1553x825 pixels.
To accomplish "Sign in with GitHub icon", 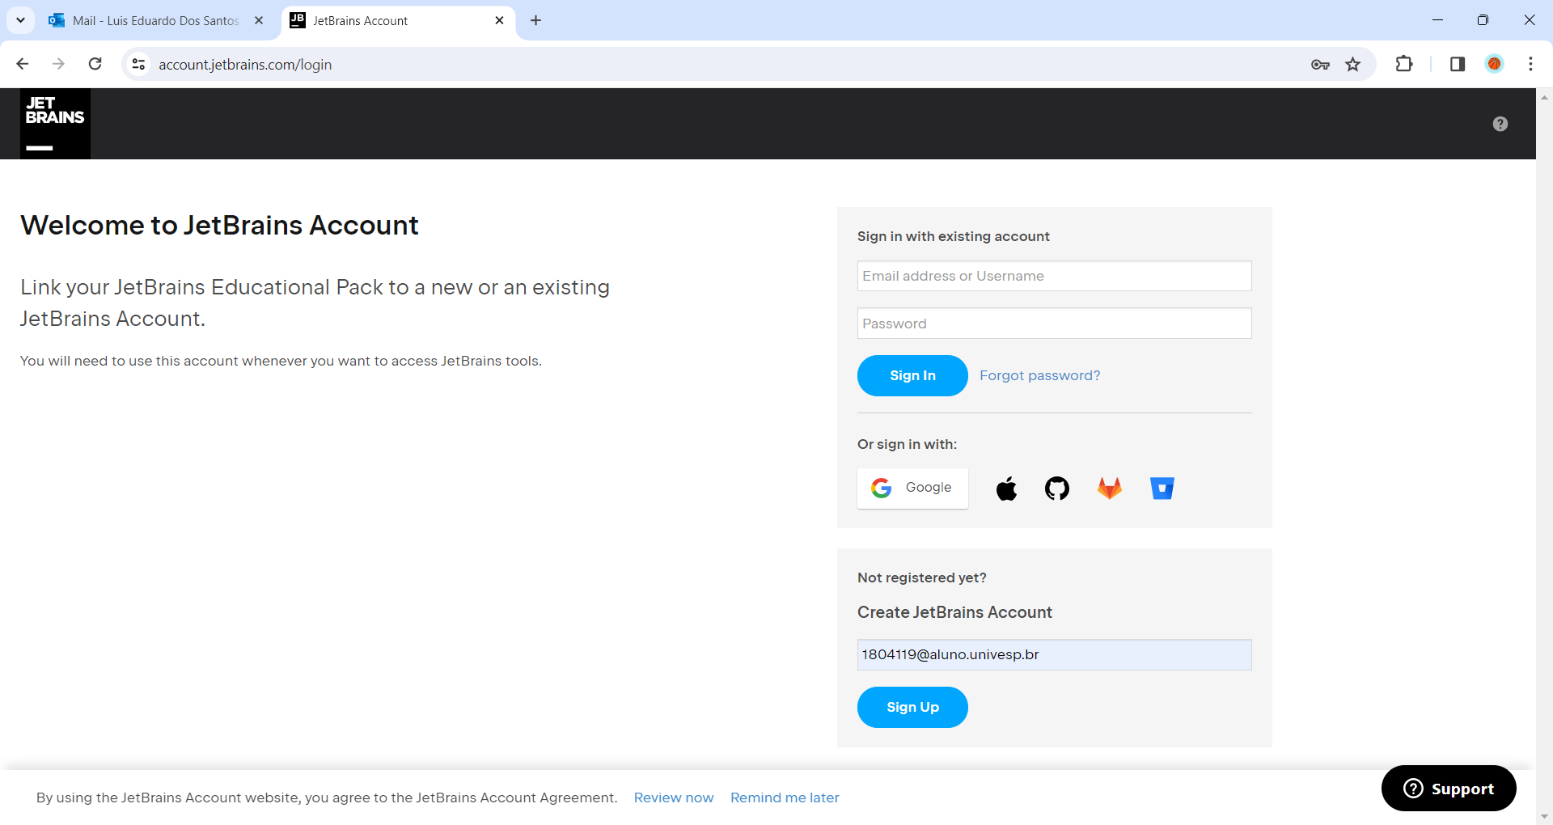I will pos(1057,489).
